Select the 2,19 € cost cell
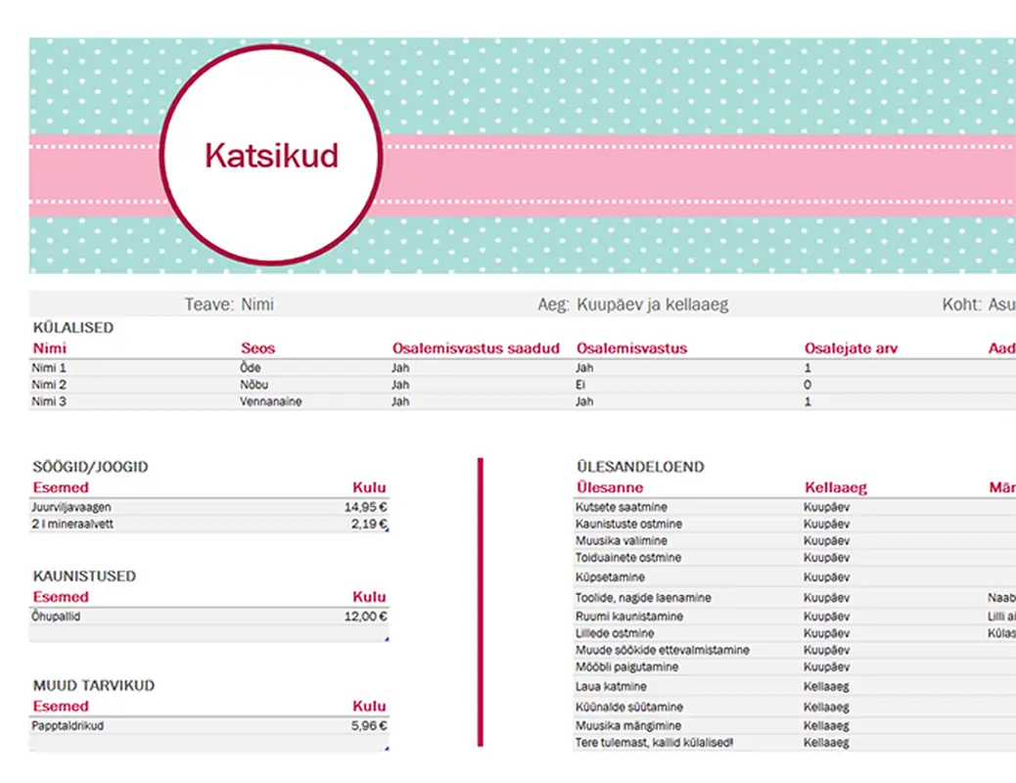1016x783 pixels. pyautogui.click(x=369, y=524)
